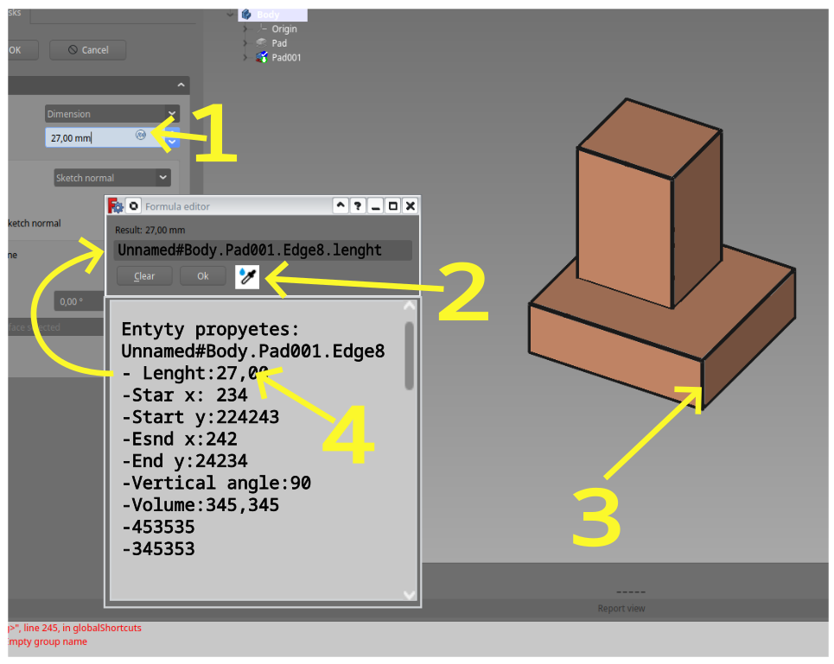Screen dimensions: 834x664
Task: Click the '-Volume:345,345' property line
Action: click(201, 505)
